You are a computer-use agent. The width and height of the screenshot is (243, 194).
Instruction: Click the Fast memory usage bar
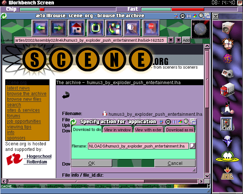tap(189, 10)
